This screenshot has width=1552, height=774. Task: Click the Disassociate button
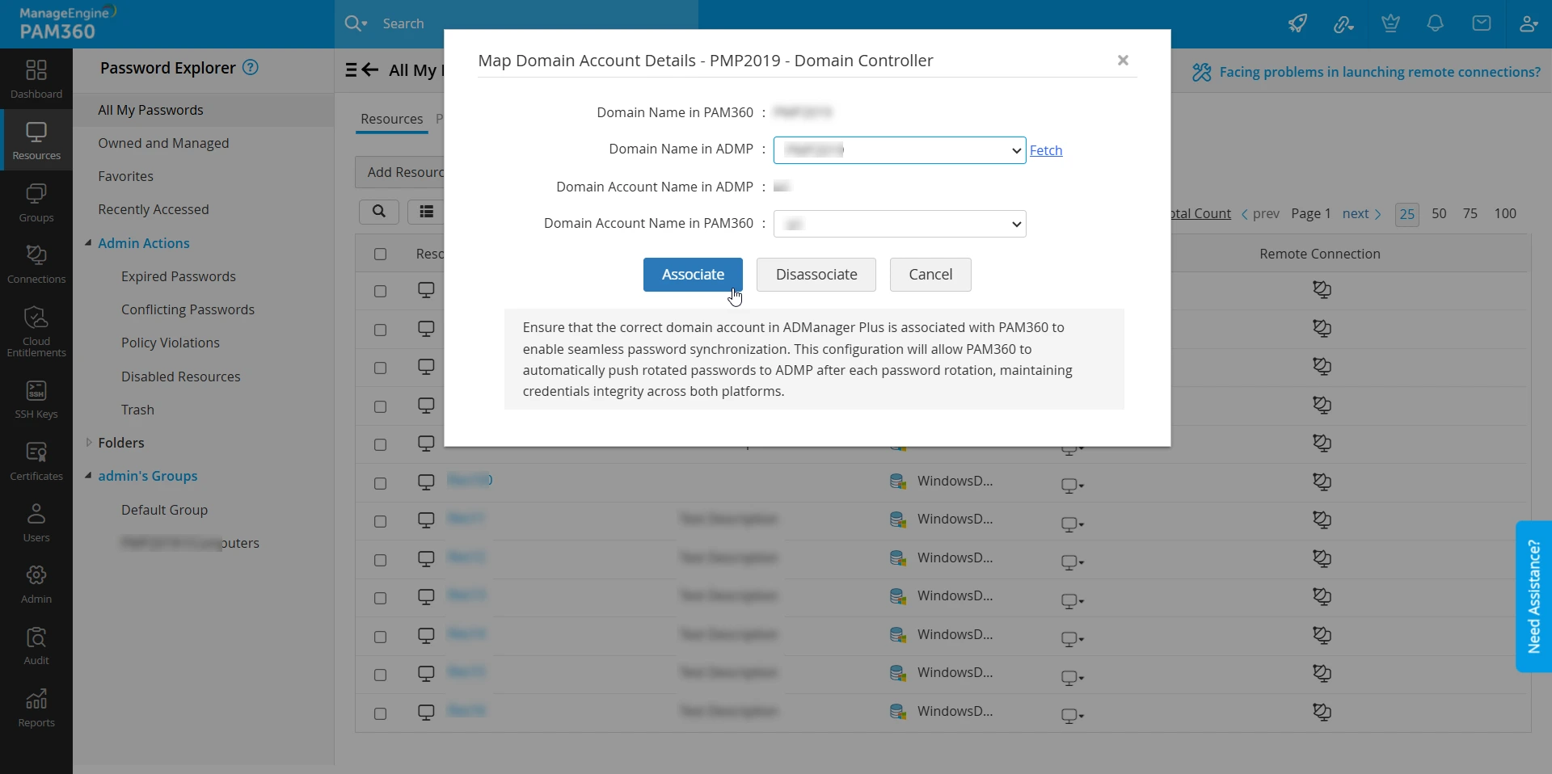[816, 275]
